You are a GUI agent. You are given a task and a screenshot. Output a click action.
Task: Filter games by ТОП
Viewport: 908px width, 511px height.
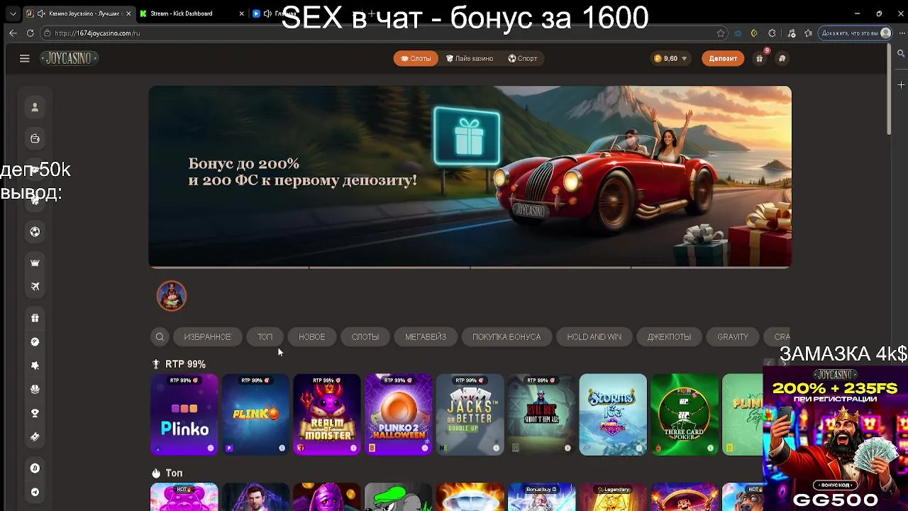pos(265,337)
